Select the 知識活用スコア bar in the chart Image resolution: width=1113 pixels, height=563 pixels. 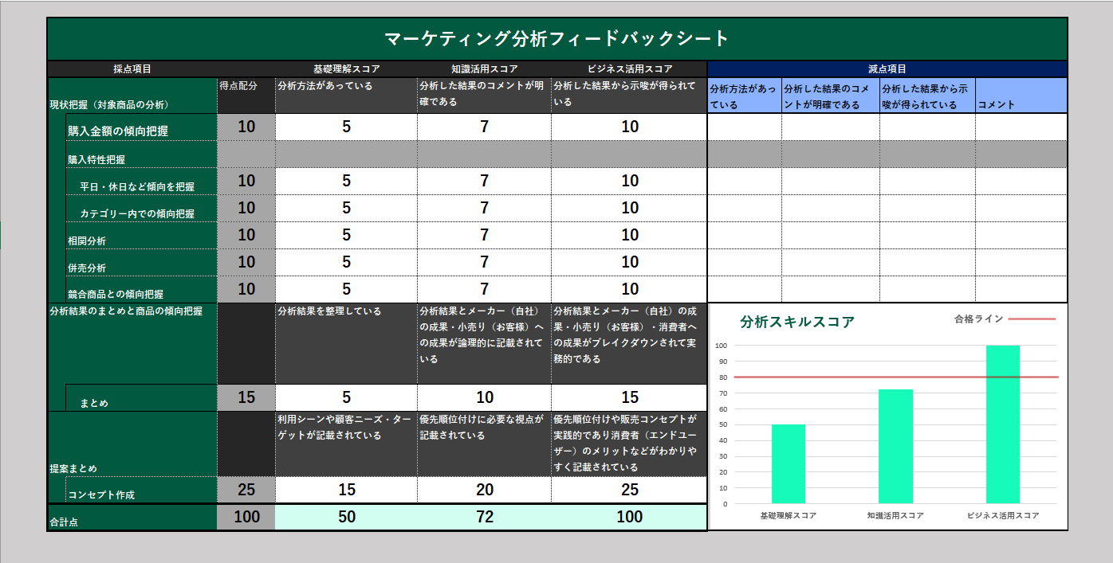(x=895, y=446)
